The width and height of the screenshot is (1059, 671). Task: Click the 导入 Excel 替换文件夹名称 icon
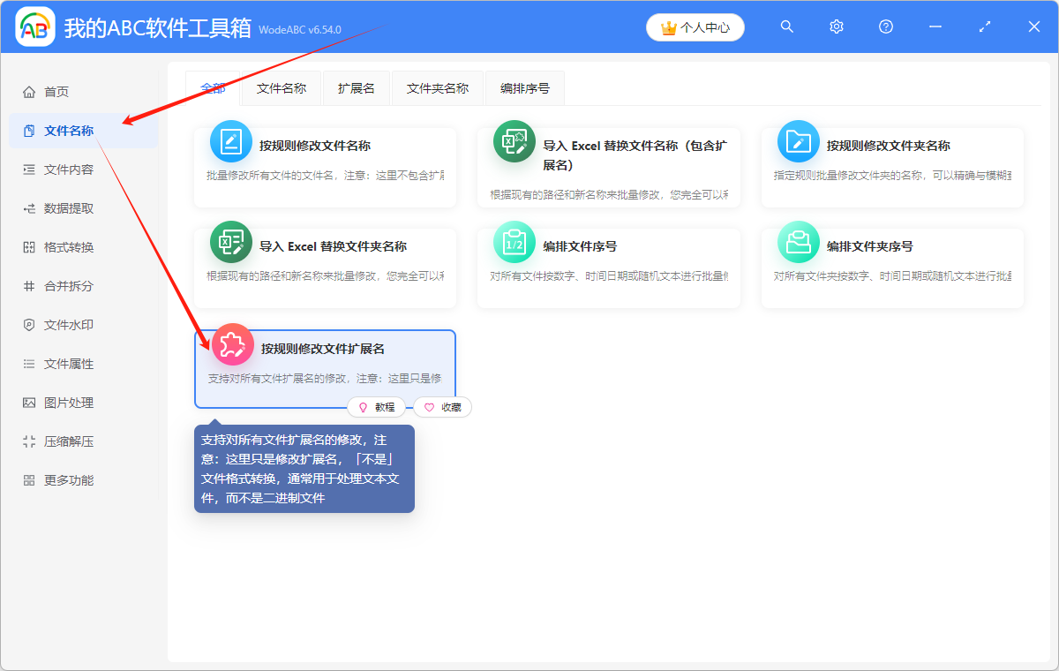230,241
